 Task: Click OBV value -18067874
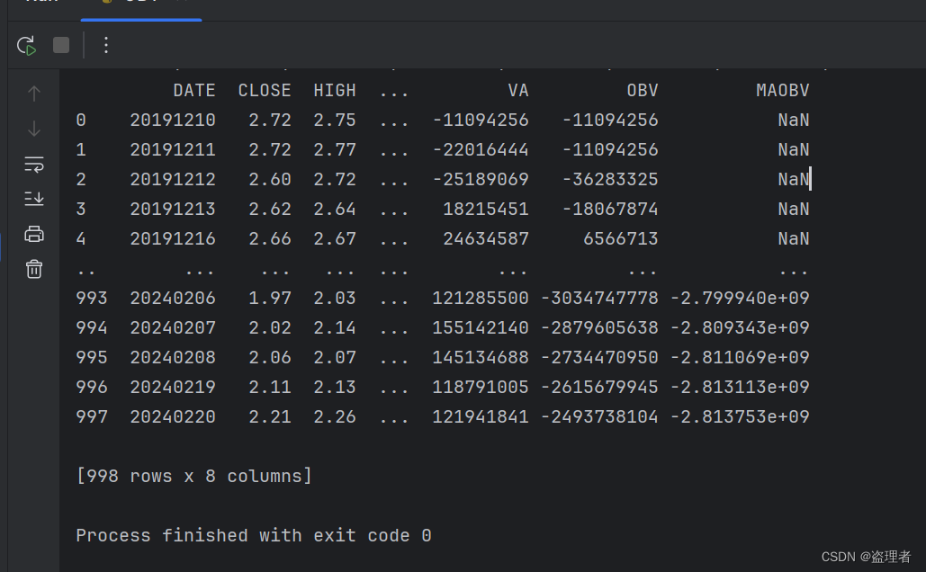click(x=610, y=209)
